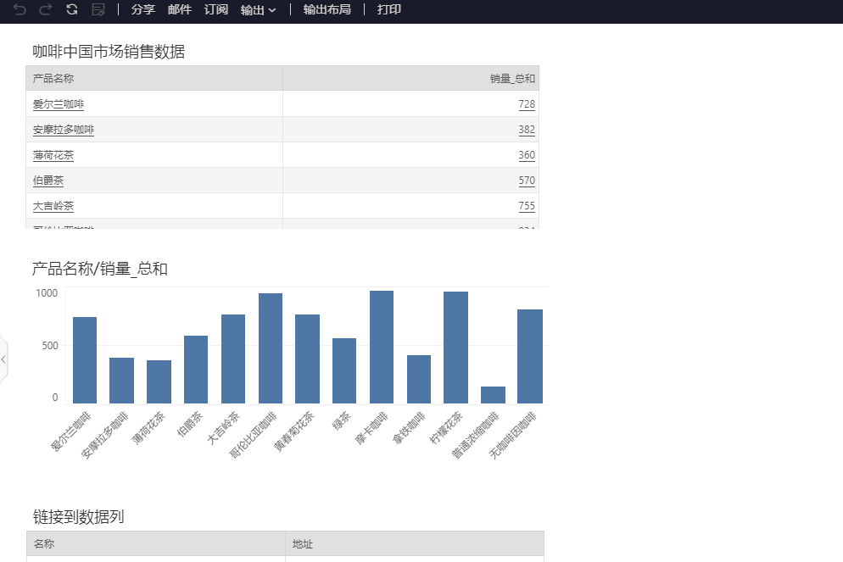Open 输出布局 settings
This screenshot has height=562, width=843.
tap(327, 9)
